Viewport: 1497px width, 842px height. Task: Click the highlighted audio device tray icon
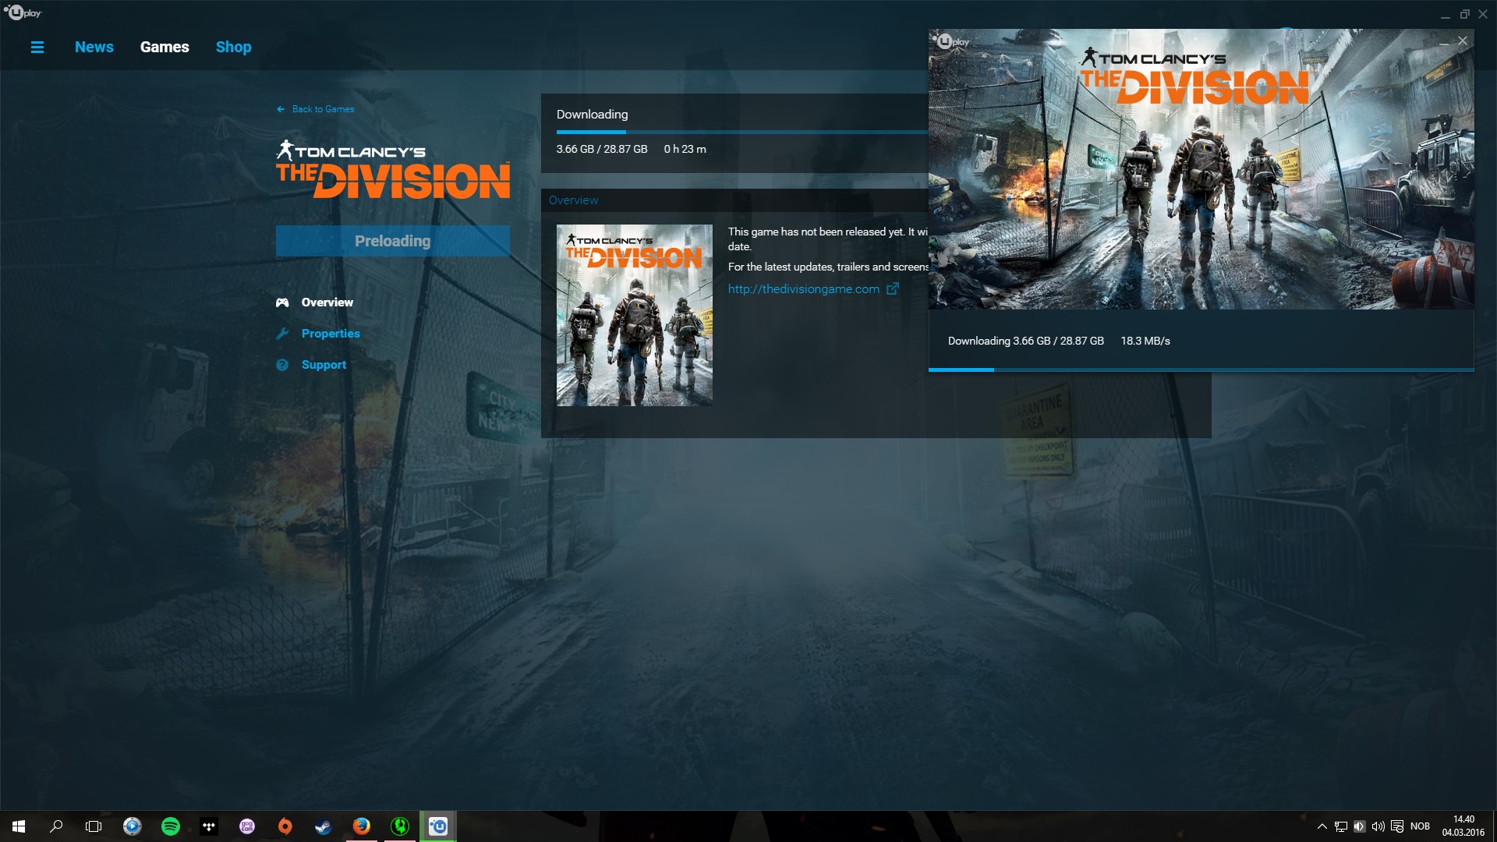1359,826
